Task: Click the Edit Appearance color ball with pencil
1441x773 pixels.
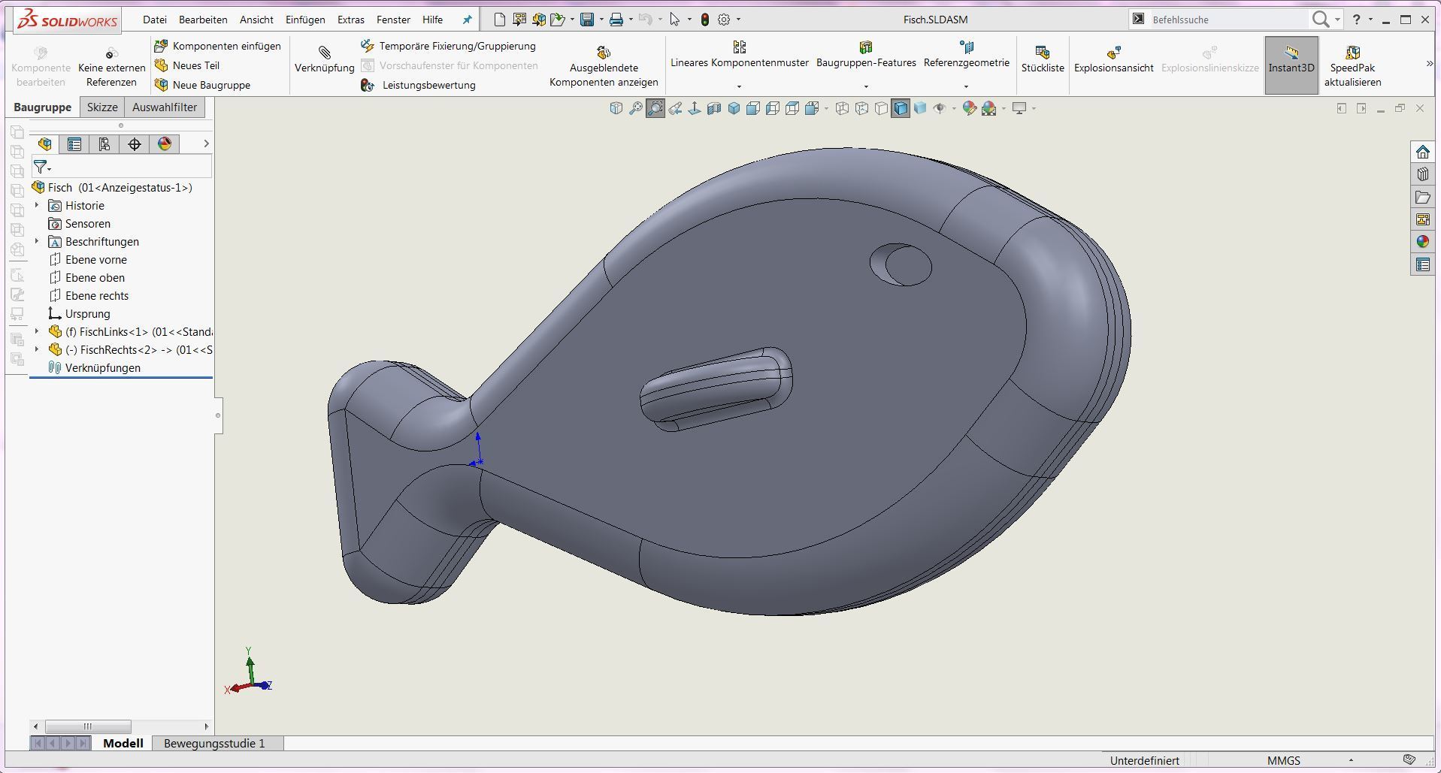Action: tap(969, 109)
